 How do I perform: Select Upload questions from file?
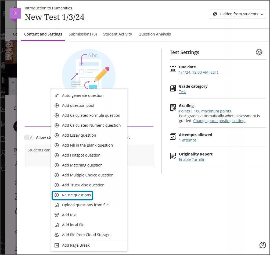[85, 205]
